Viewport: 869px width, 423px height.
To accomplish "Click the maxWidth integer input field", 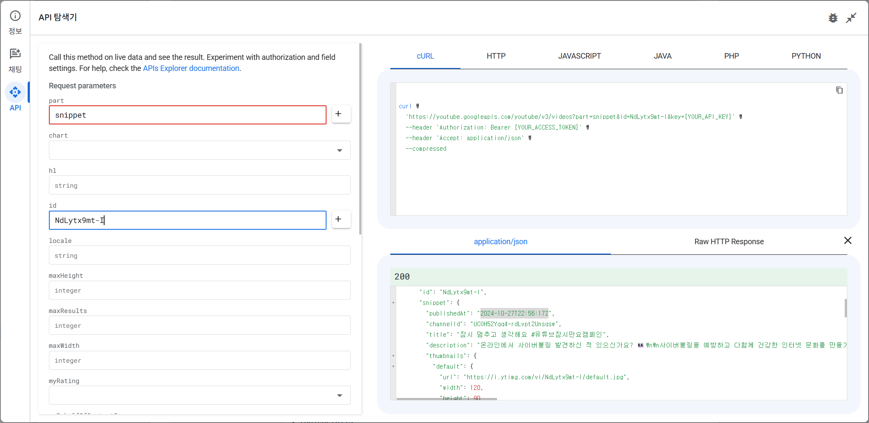I will [200, 361].
